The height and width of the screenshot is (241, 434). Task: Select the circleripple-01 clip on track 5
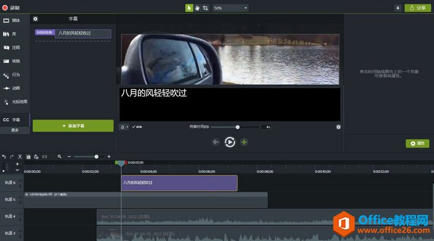[146, 200]
